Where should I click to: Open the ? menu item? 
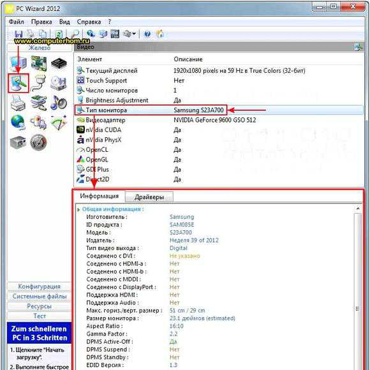[110, 22]
